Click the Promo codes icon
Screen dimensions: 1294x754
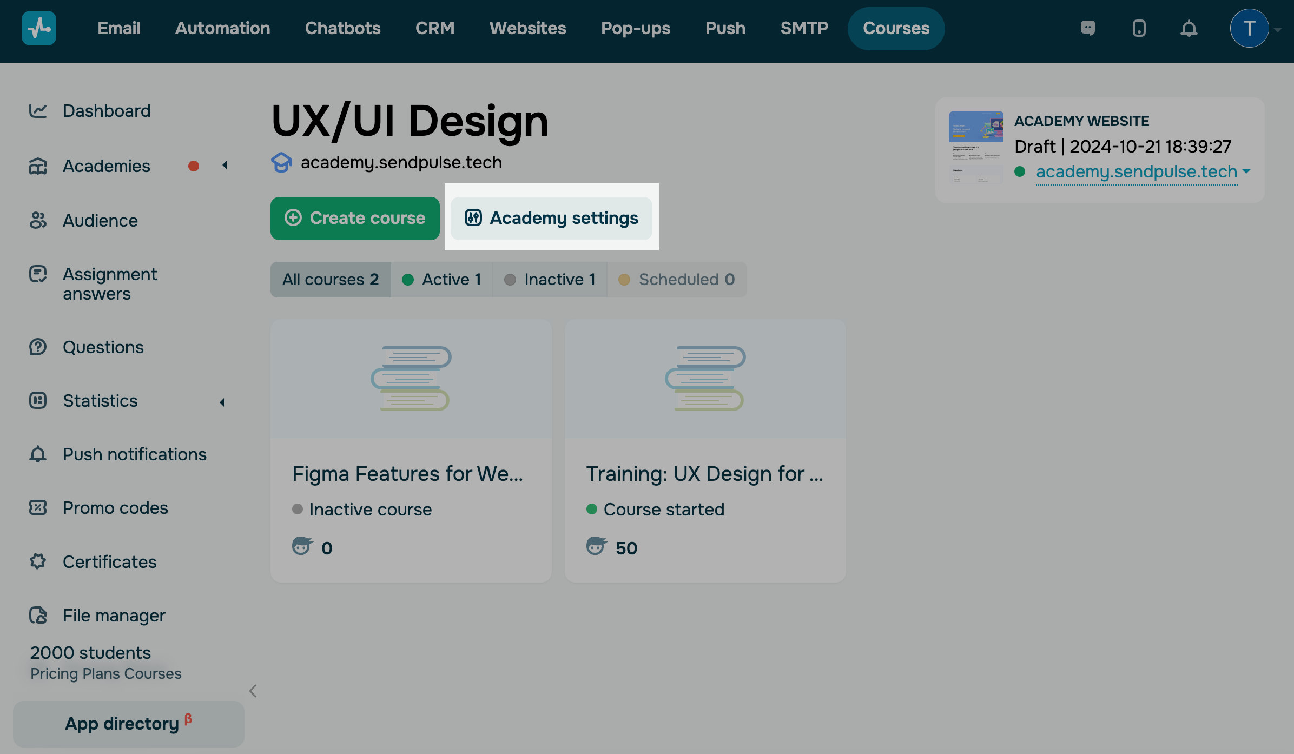pyautogui.click(x=38, y=507)
